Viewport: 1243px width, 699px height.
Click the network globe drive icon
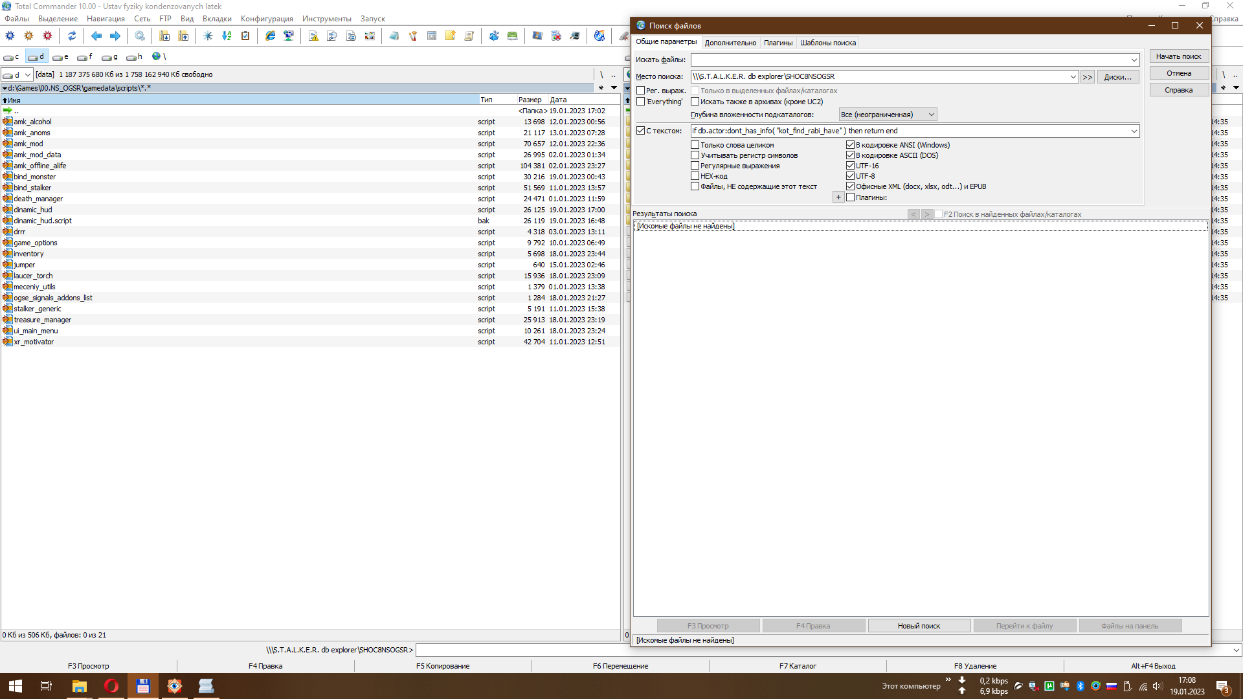(156, 56)
